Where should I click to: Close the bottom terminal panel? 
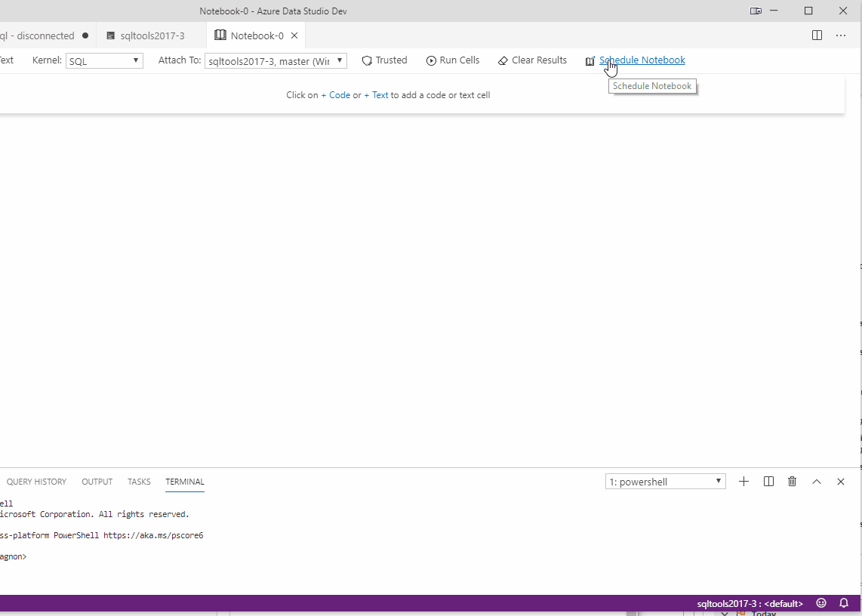click(840, 481)
